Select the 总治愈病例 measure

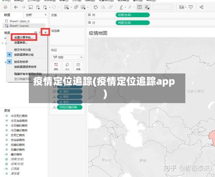pos(18,140)
